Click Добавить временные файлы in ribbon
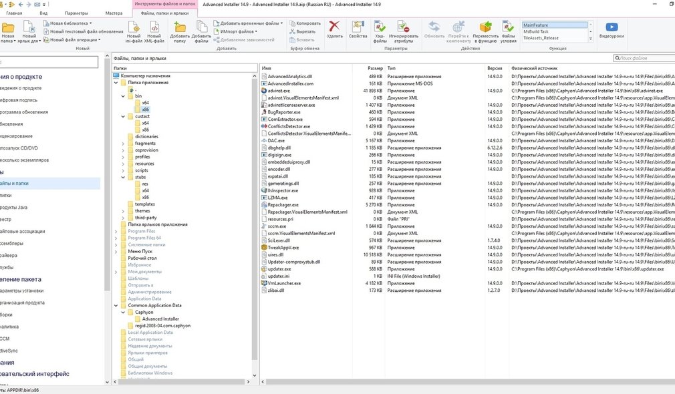675x394 pixels. point(249,23)
